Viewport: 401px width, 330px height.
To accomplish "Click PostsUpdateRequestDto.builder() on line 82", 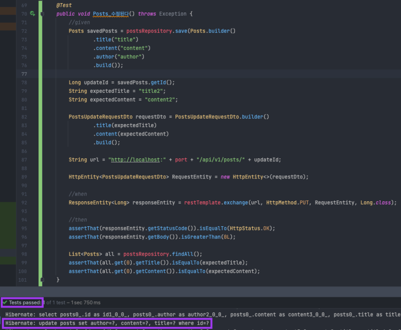I will click(222, 117).
